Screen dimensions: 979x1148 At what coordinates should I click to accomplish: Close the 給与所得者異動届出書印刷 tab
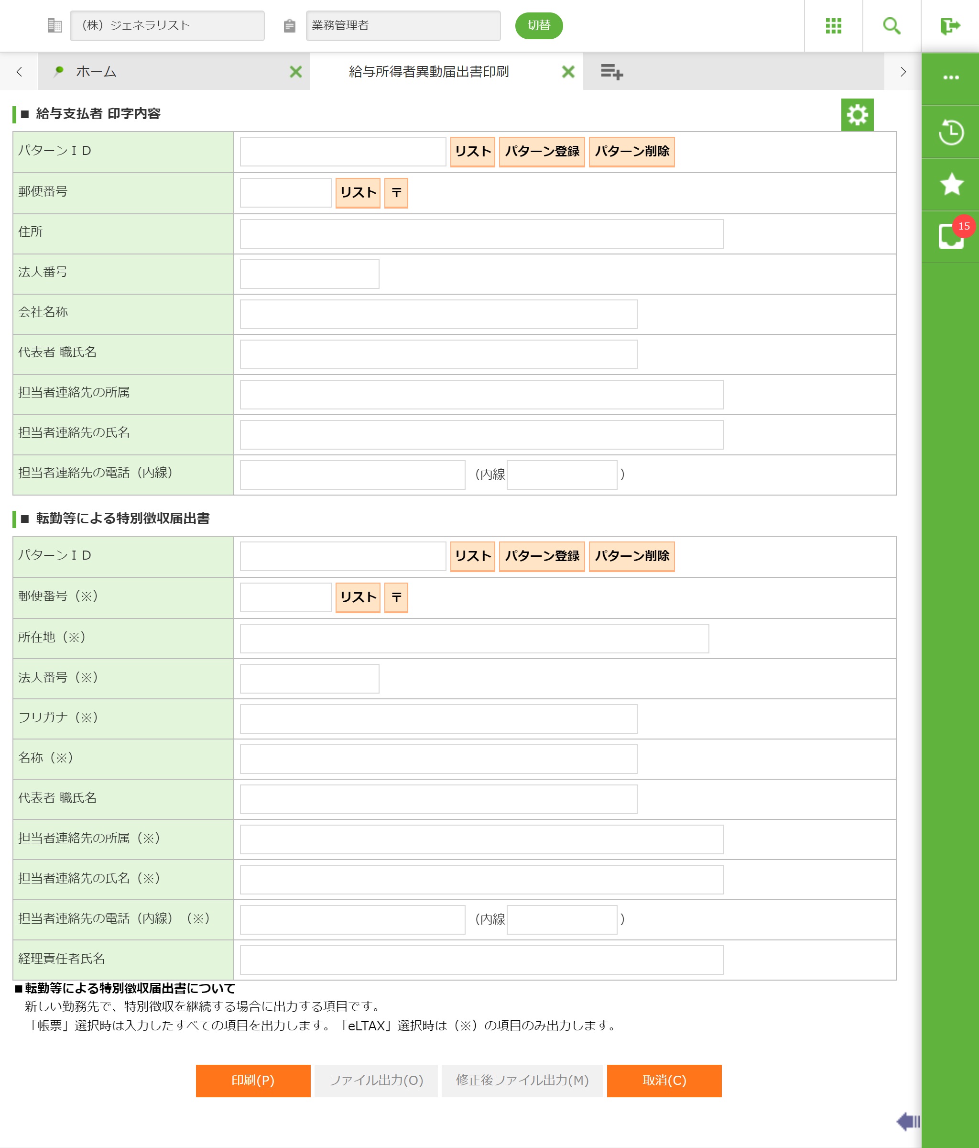[567, 71]
